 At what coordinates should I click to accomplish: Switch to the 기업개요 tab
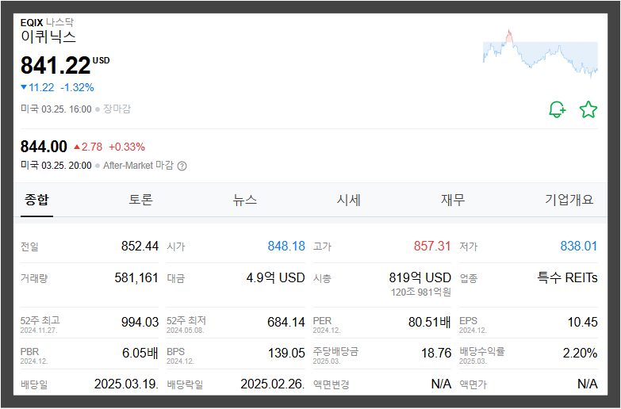569,200
